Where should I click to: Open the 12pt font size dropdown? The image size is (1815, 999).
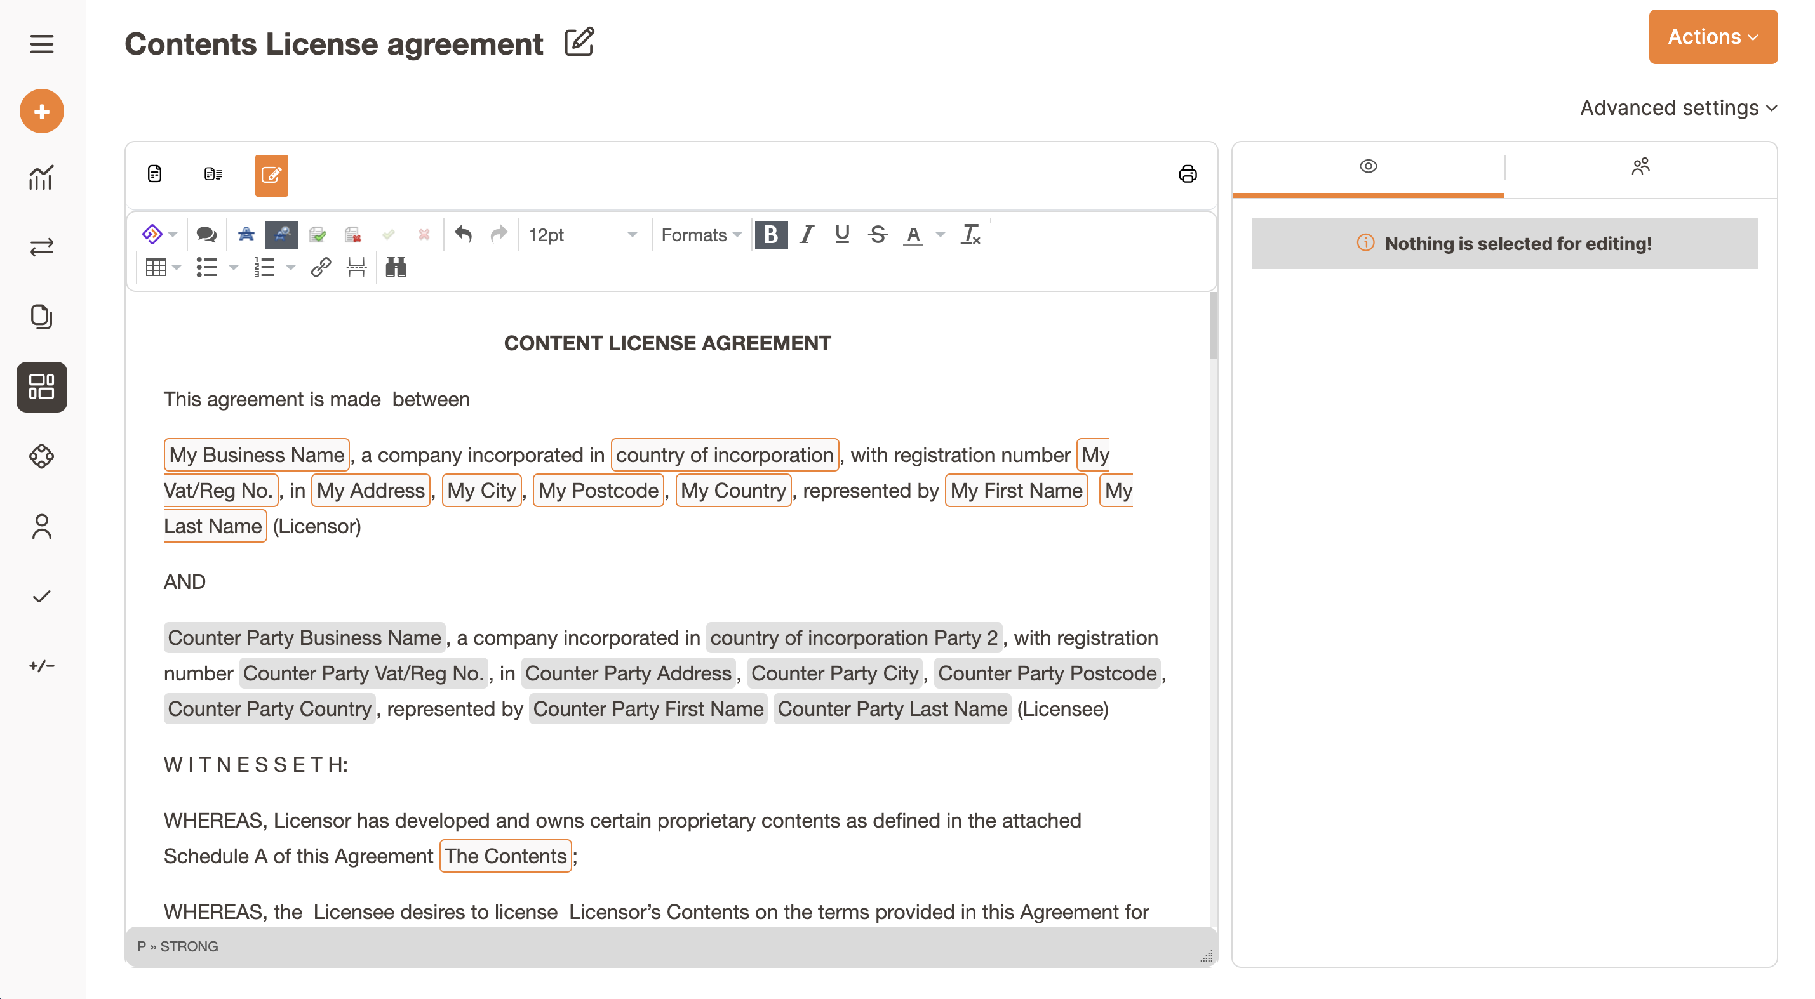[583, 234]
